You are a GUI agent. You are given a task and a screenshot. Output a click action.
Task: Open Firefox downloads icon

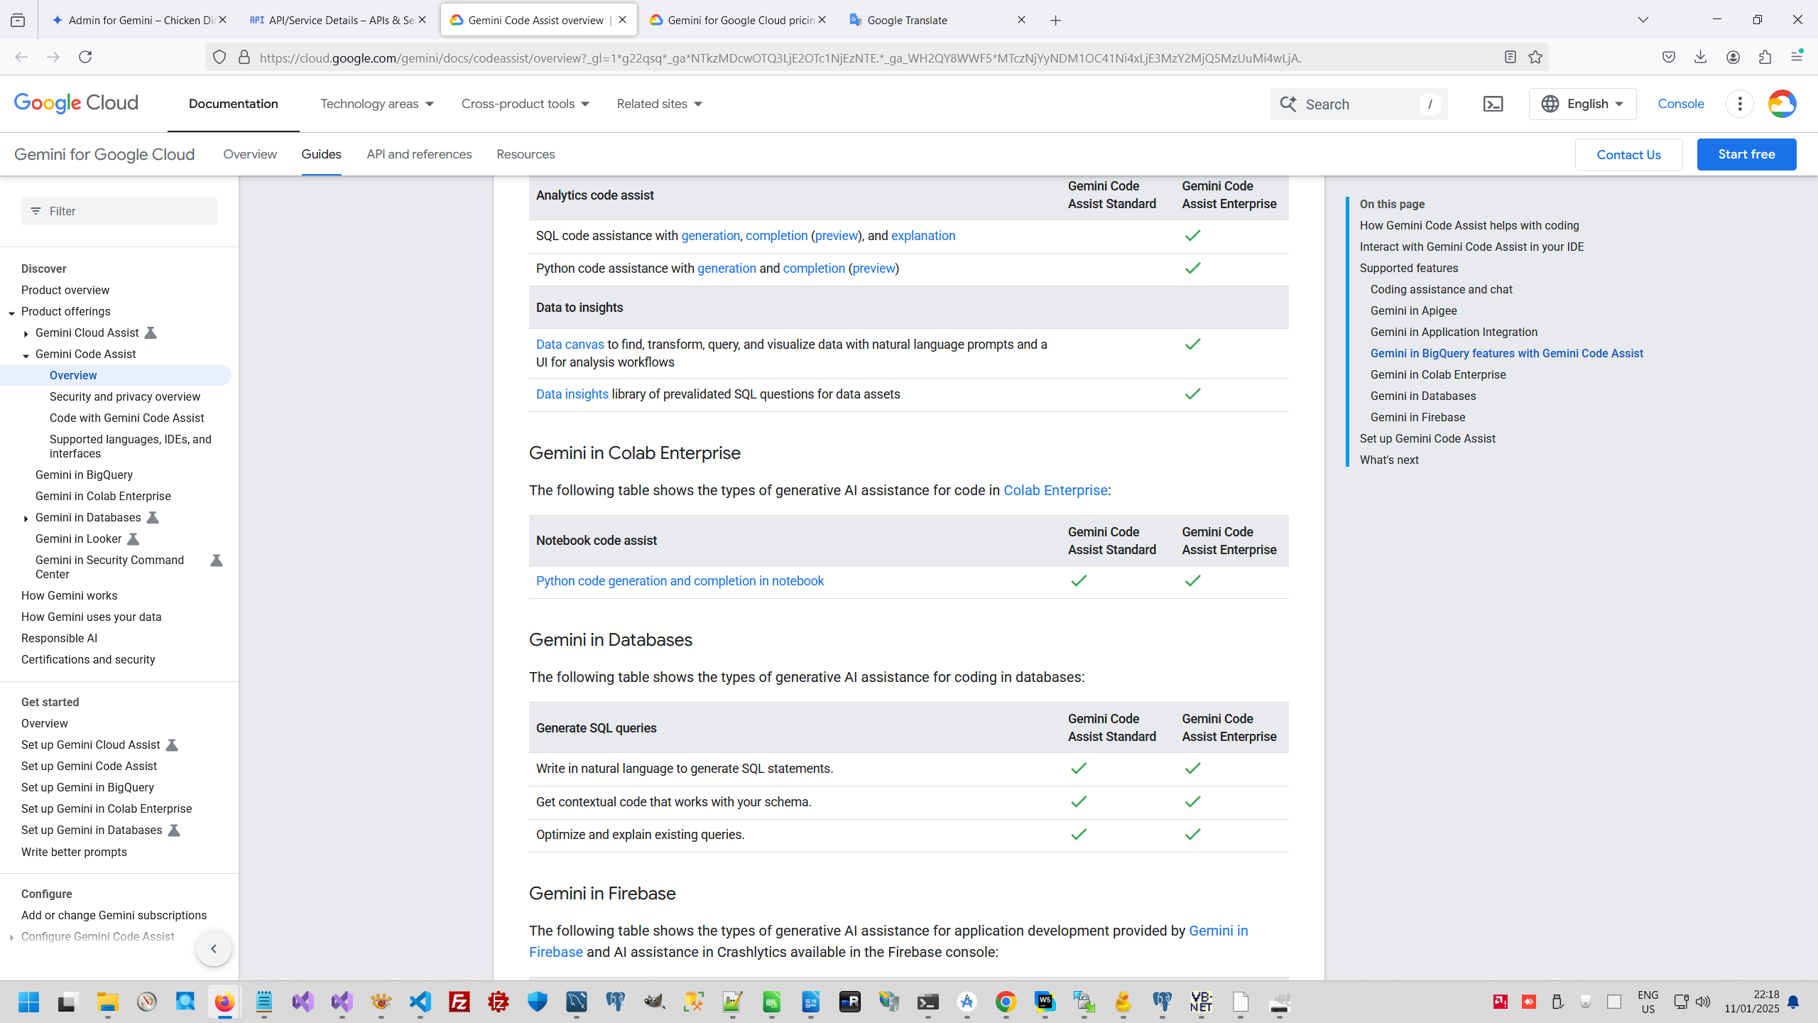(x=1700, y=58)
